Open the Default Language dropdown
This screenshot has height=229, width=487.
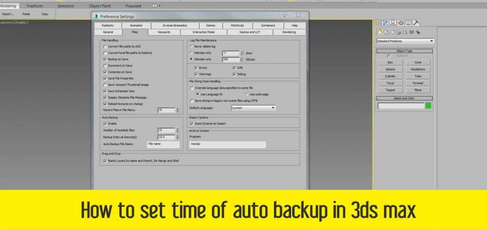coord(253,108)
